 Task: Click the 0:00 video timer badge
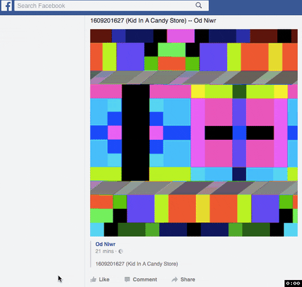(293, 283)
